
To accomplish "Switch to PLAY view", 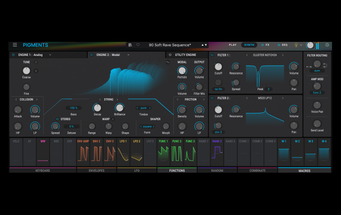I will click(x=232, y=45).
